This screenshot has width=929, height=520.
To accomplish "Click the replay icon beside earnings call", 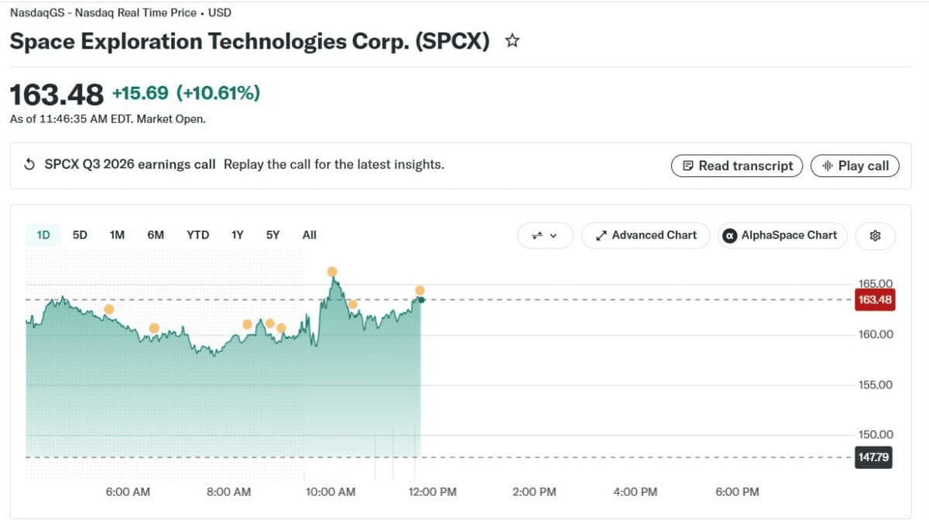I will (30, 165).
